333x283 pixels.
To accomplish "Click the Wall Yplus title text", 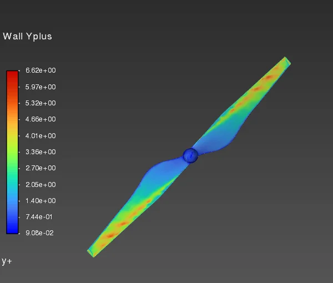I will tap(27, 36).
